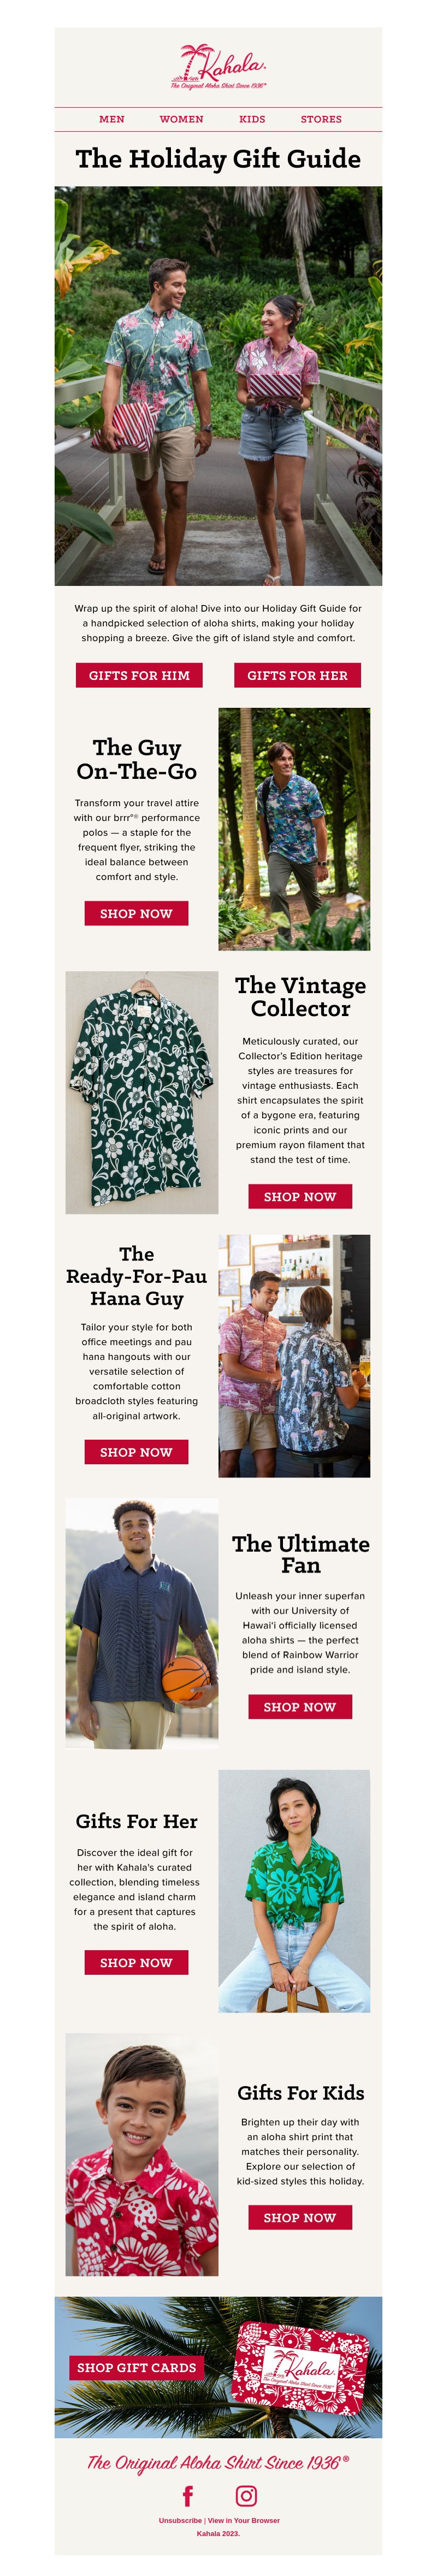The image size is (437, 2576).
Task: Go to the STORES navigation item
Action: tap(321, 119)
